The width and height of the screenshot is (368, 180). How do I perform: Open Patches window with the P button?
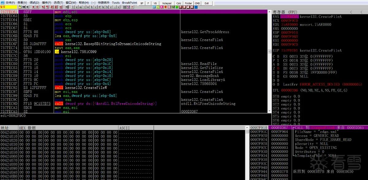click(99, 7)
